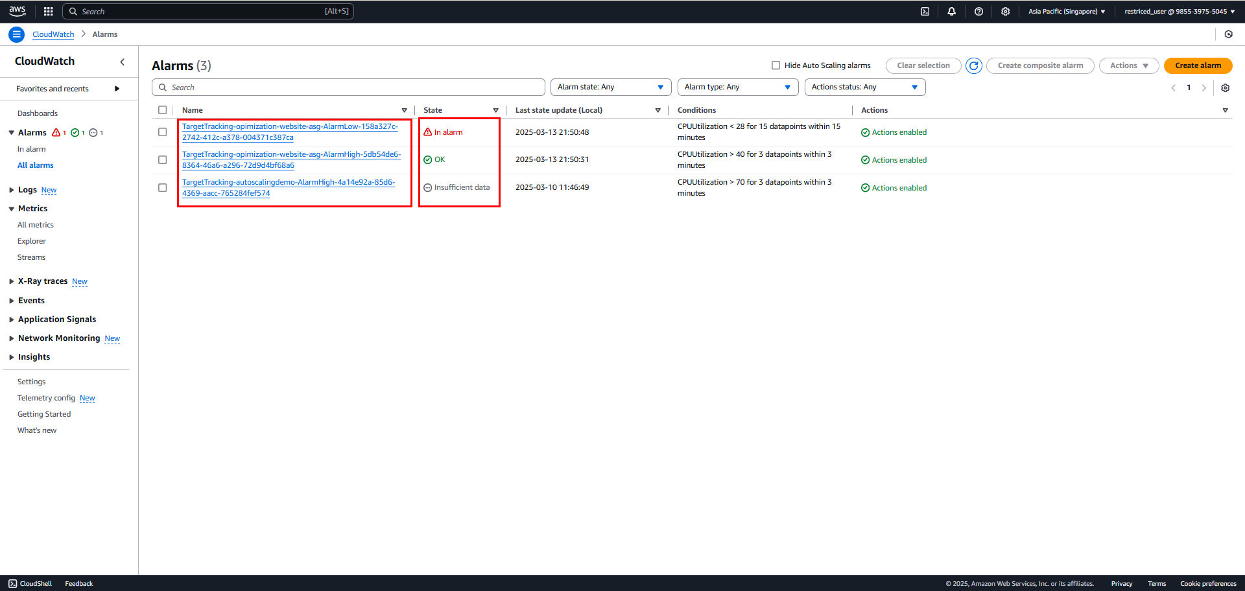This screenshot has height=591, width=1245.
Task: Open the help question mark menu
Action: click(978, 11)
